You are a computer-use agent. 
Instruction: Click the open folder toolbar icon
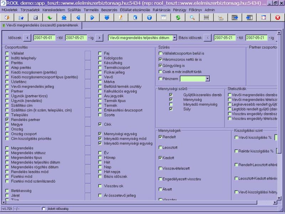tap(21, 17)
